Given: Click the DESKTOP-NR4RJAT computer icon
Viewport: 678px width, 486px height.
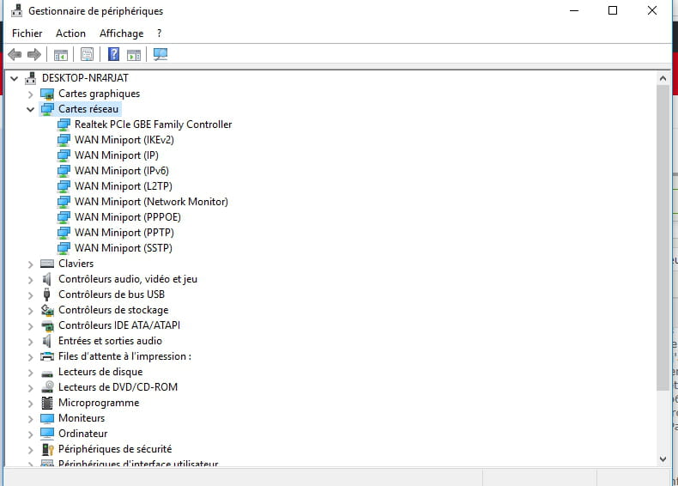Looking at the screenshot, I should tap(31, 78).
